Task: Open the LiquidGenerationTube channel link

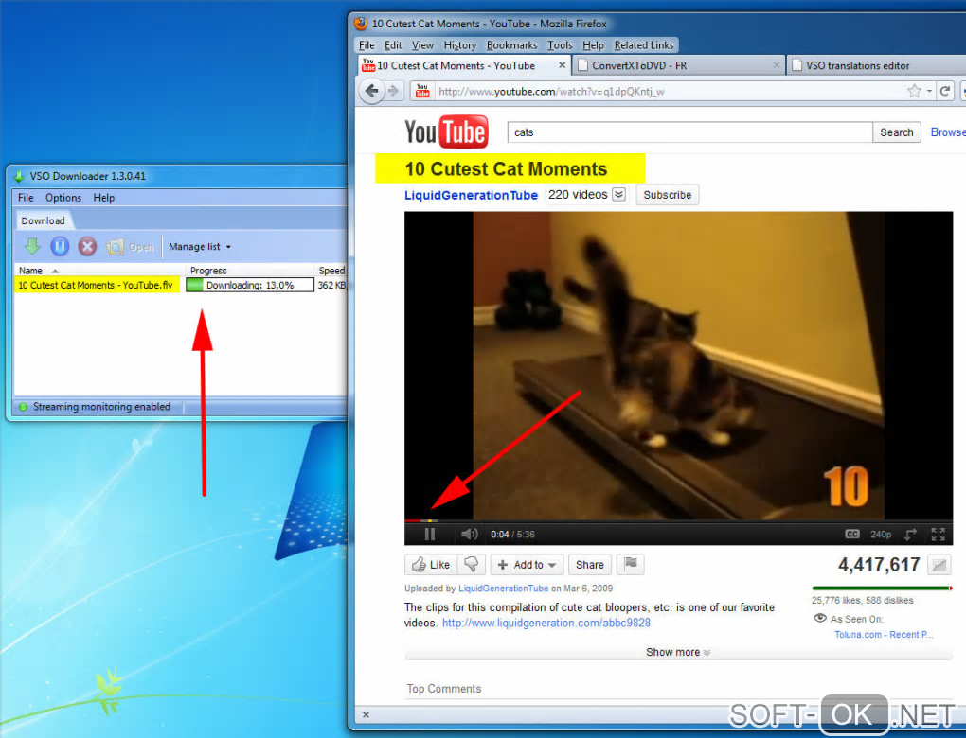Action: 471,195
